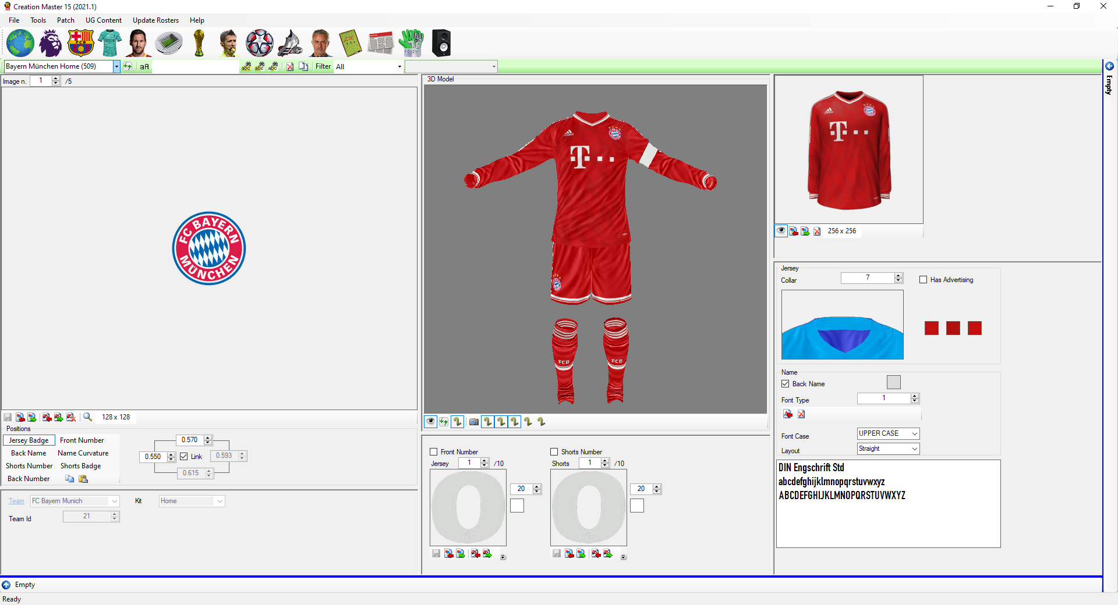The width and height of the screenshot is (1118, 605).
Task: Open the Boots editor icon
Action: (x=289, y=43)
